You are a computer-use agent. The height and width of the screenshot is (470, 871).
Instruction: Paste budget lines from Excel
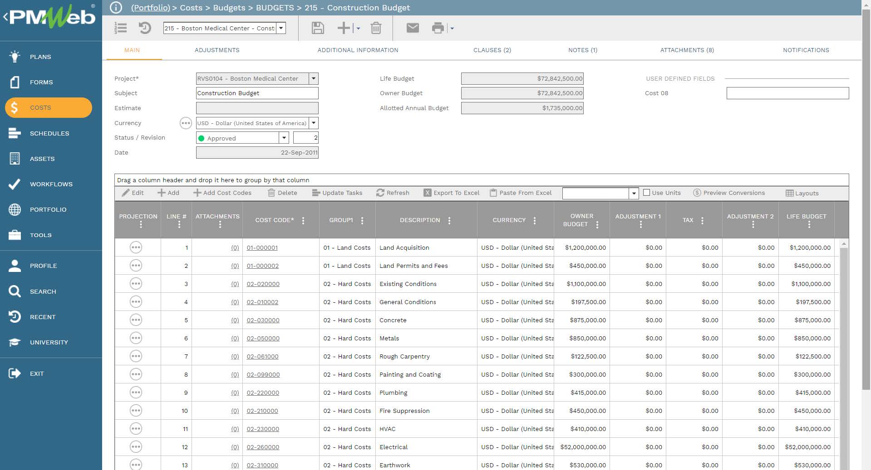[x=520, y=193]
